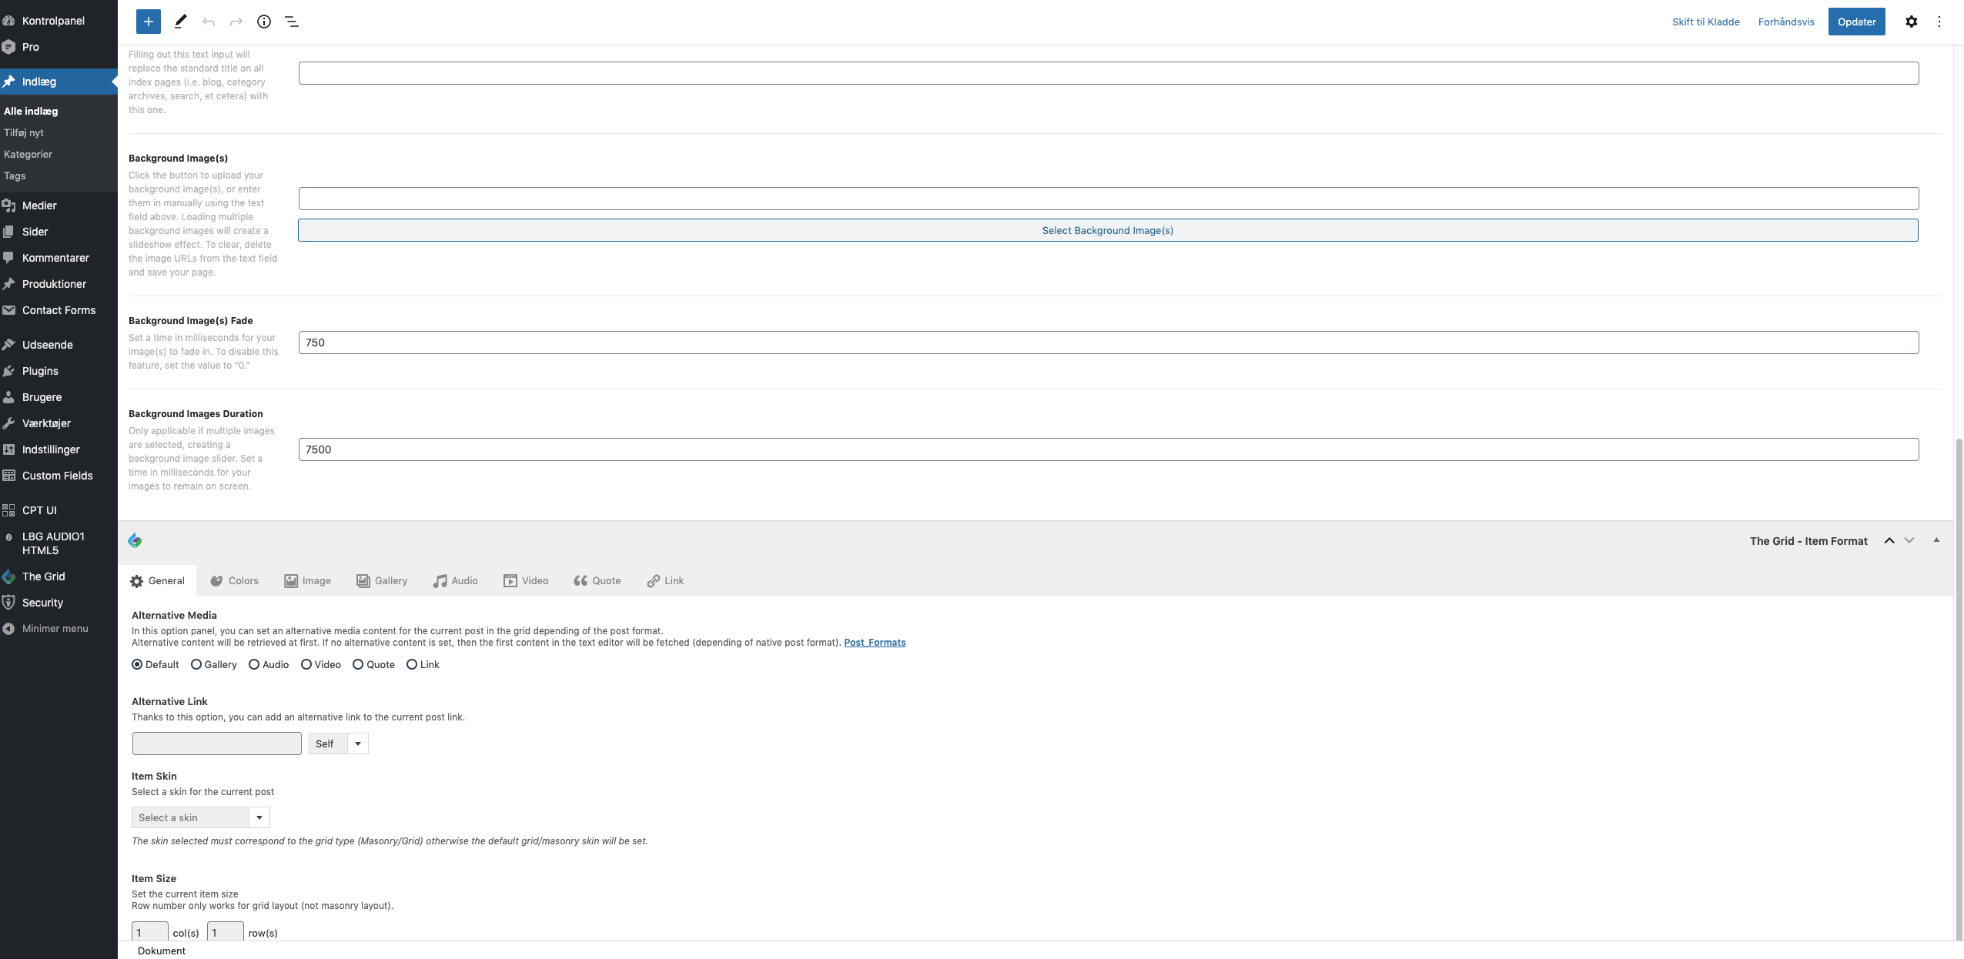The height and width of the screenshot is (959, 1964).
Task: Click the Pro menu icon
Action: click(x=8, y=47)
